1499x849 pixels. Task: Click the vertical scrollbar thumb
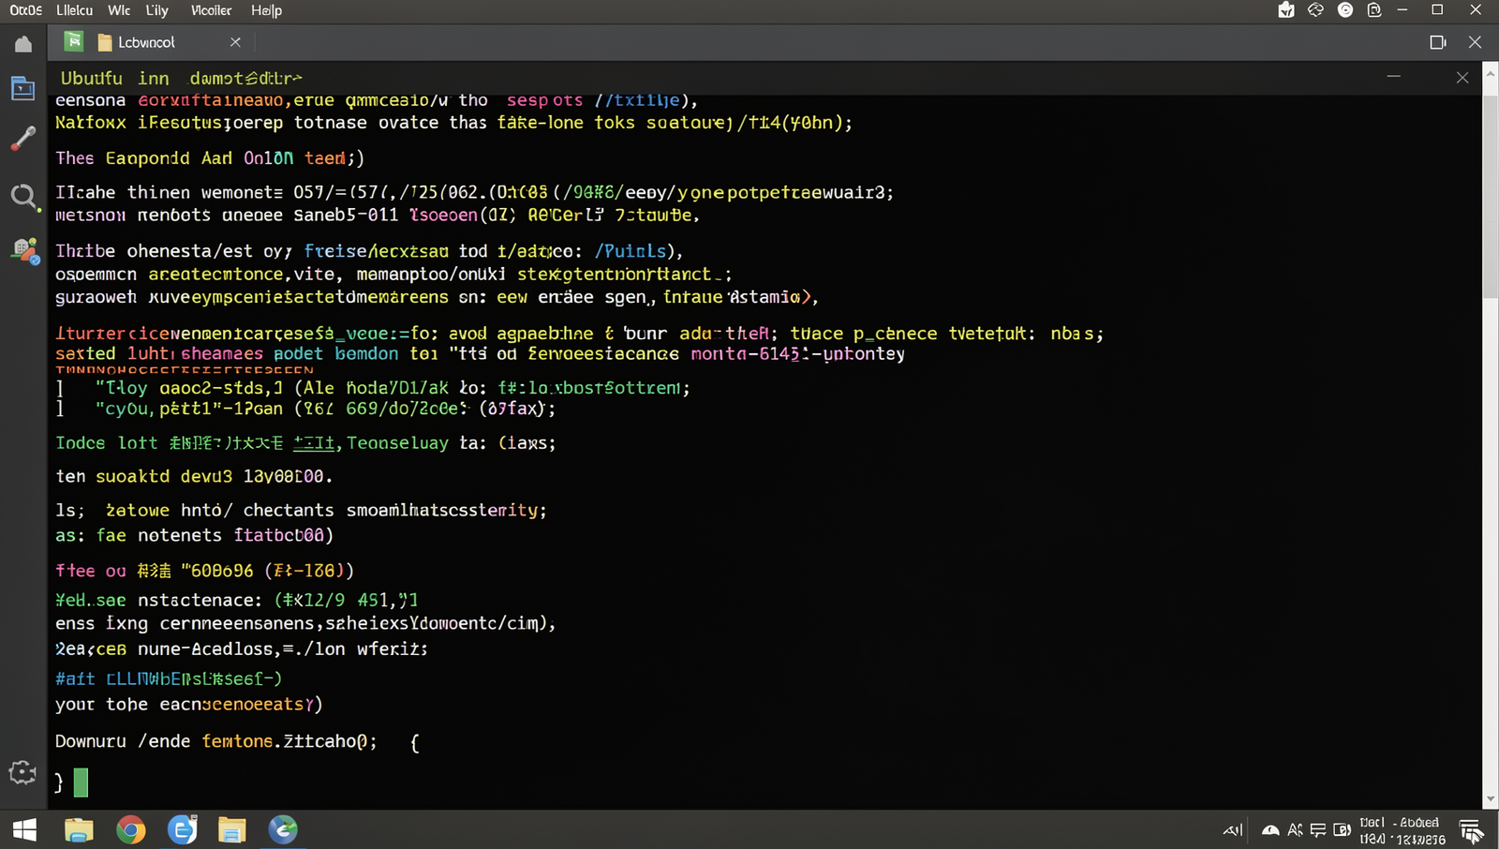click(x=1491, y=197)
